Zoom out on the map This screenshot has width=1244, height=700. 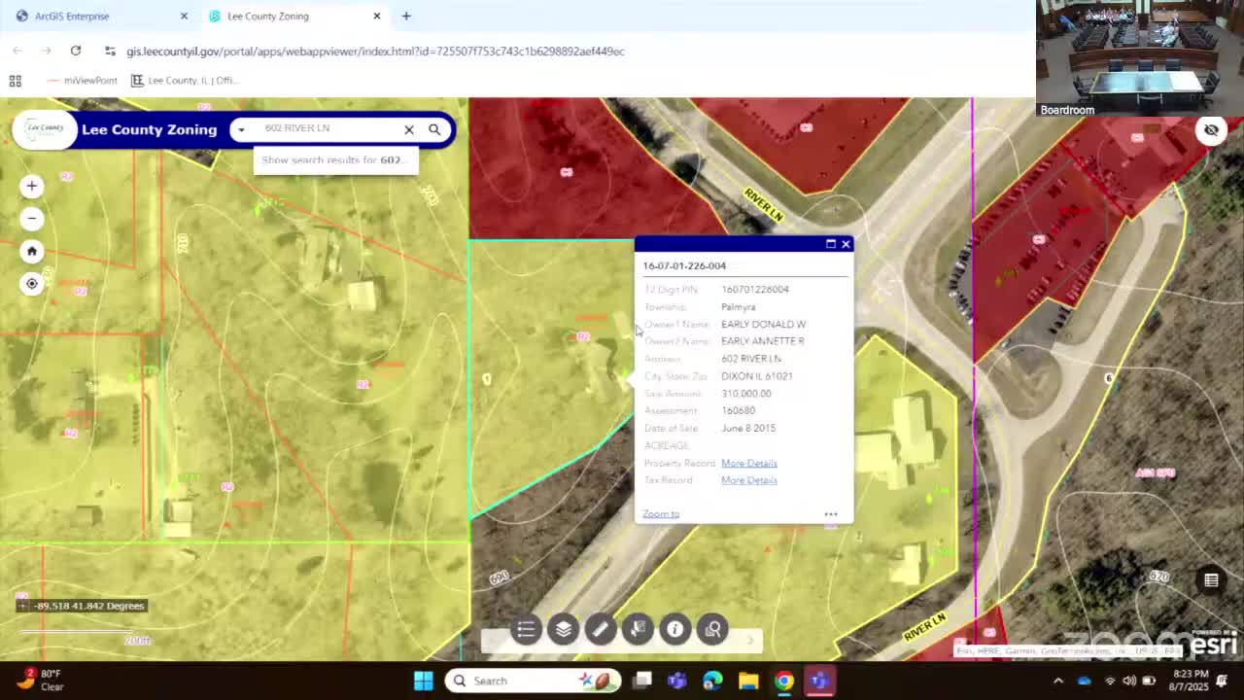point(32,219)
